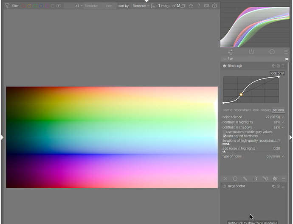Collapse the right side panel arrow
Viewport: 293px width, 224px height.
291,137
